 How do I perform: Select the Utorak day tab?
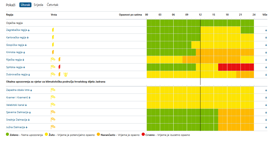coord(25,5)
